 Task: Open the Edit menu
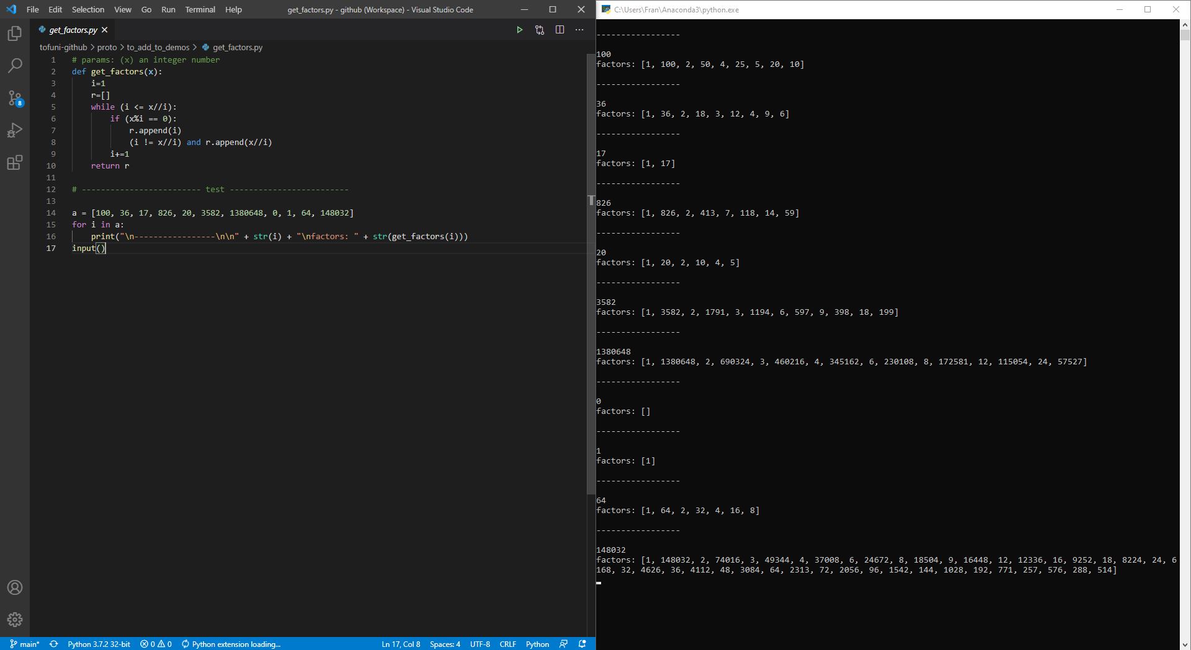[55, 9]
